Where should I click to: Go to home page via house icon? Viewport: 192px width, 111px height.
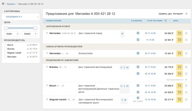pos(3,4)
